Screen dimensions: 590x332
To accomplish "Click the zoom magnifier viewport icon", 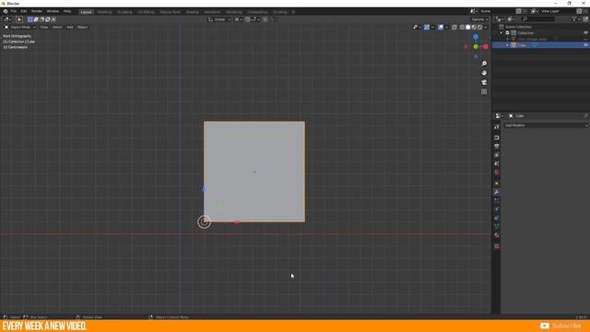I will tap(484, 64).
